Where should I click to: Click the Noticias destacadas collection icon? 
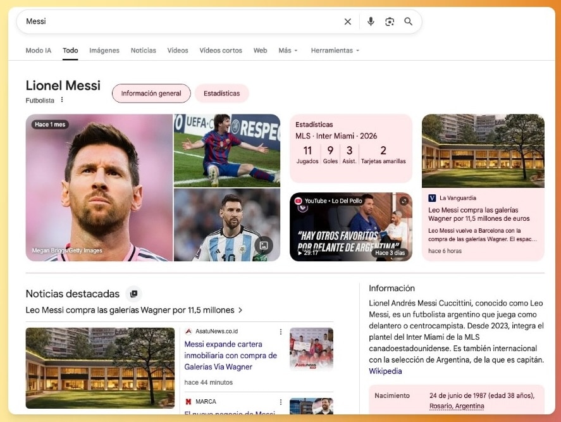[133, 294]
